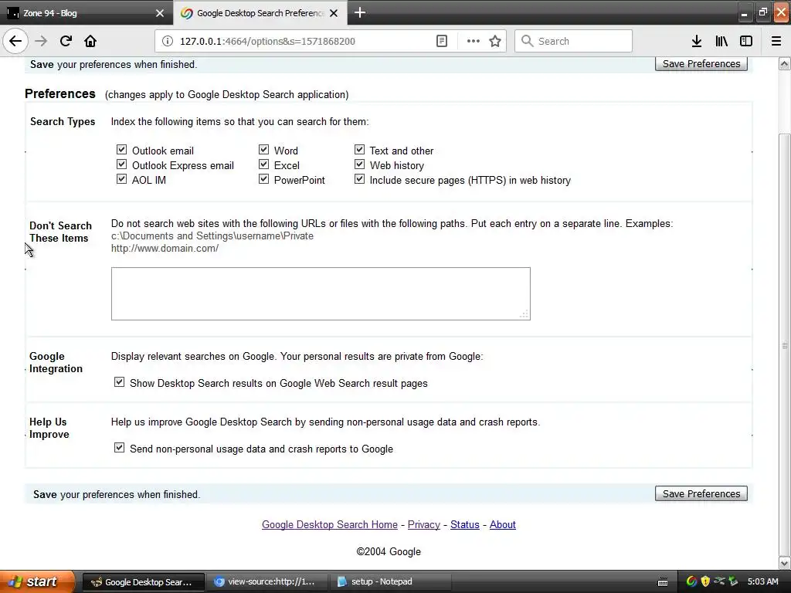Uncheck Outlook Express email
Screen dimensions: 791x593
point(121,164)
